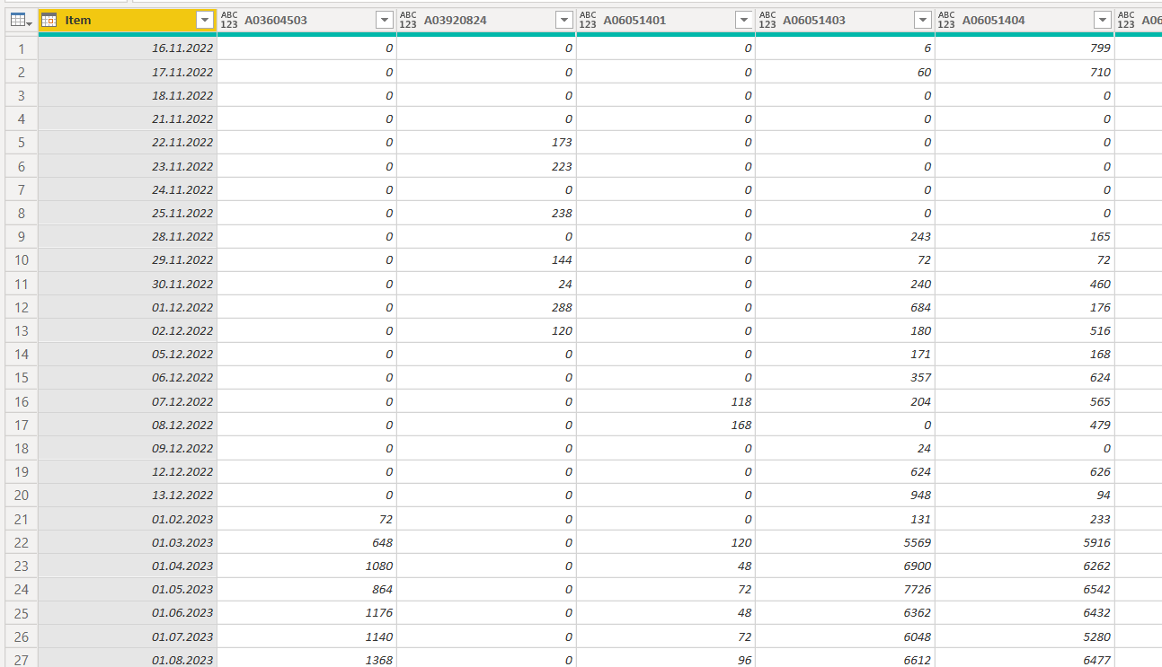Select the Item column header
The height and width of the screenshot is (667, 1162).
[x=128, y=20]
